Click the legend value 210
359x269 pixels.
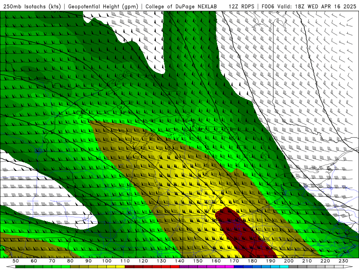[x=307, y=261]
